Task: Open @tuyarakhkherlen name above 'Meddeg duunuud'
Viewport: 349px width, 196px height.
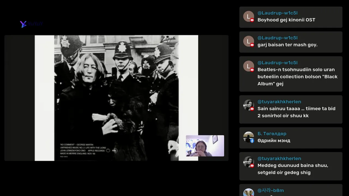Action: [279, 158]
